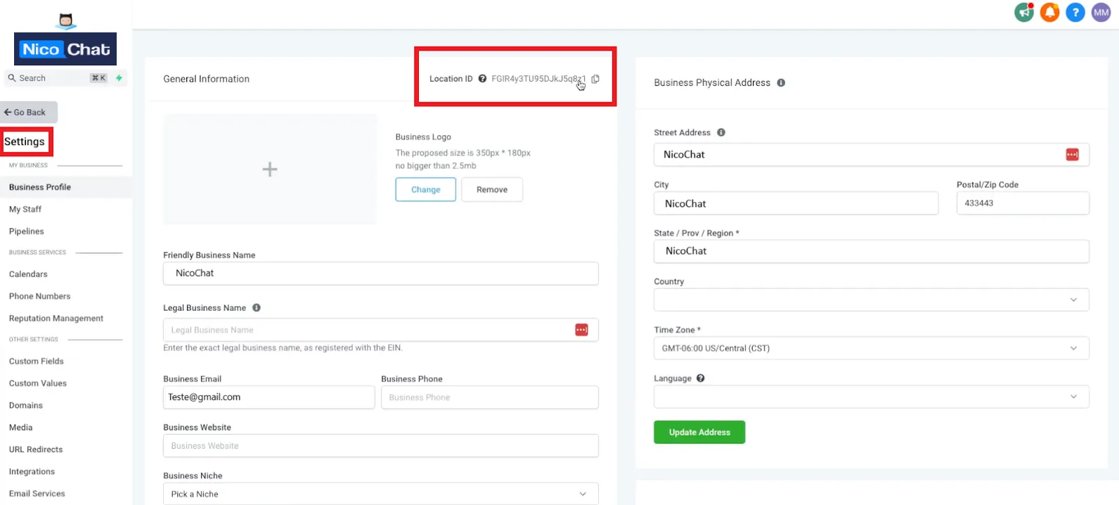The height and width of the screenshot is (505, 1119).
Task: Open the green megaphone announcements icon
Action: tap(1024, 12)
